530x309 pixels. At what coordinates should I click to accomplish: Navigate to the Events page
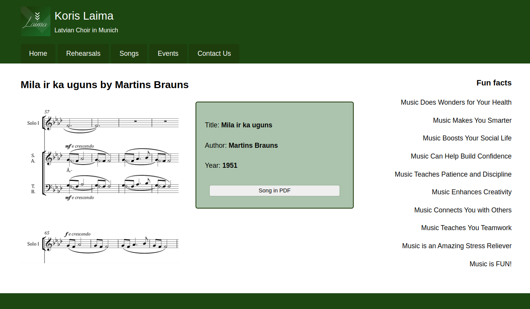[x=168, y=53]
